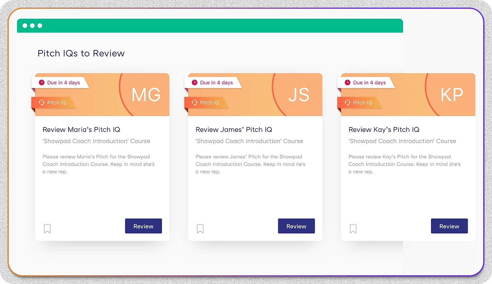Bookmark James' Pitch IQ card
This screenshot has height=284, width=492.
click(200, 228)
